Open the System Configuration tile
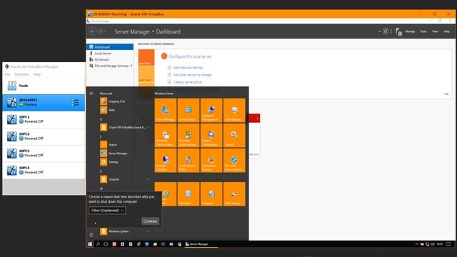The image size is (457, 257). [x=211, y=135]
